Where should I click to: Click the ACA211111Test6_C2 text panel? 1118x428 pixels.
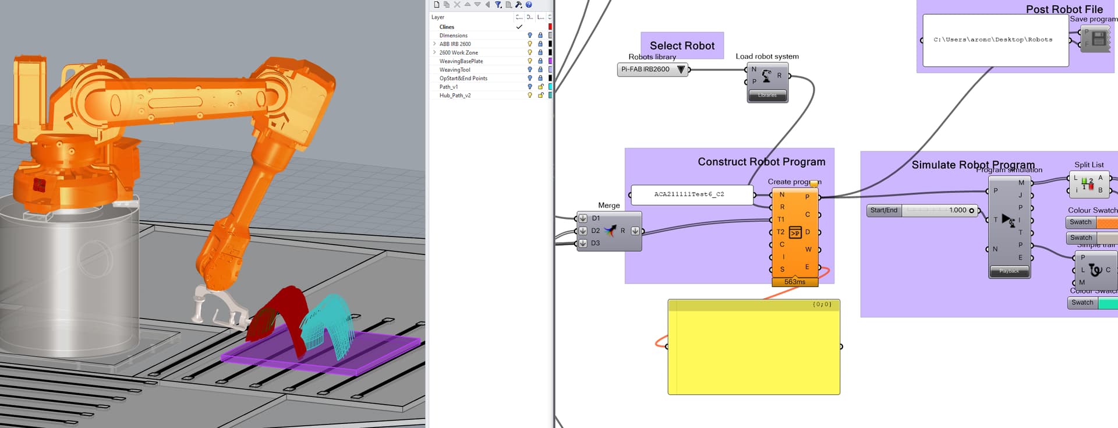[x=692, y=194]
